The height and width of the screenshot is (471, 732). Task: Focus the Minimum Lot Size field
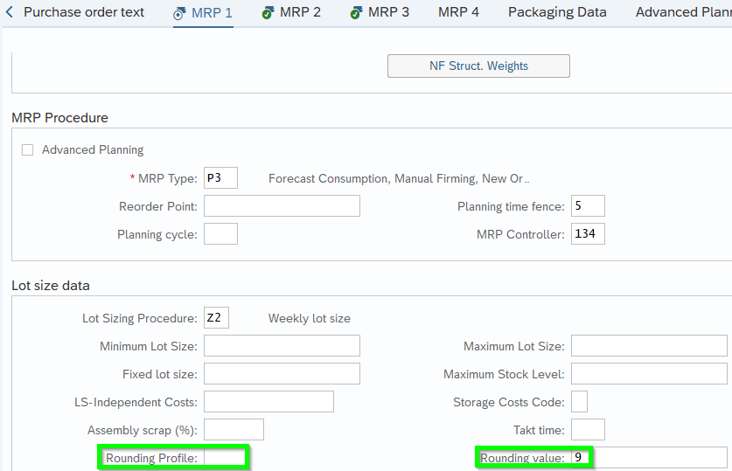(x=282, y=346)
